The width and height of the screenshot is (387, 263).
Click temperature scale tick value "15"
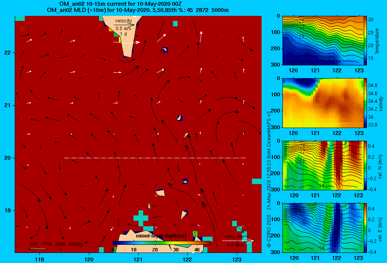coord(371,58)
